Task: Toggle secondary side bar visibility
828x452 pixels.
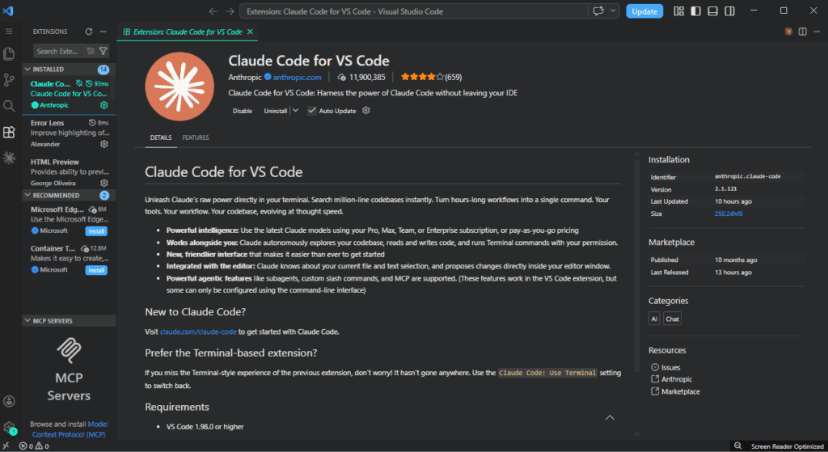Action: (x=730, y=11)
